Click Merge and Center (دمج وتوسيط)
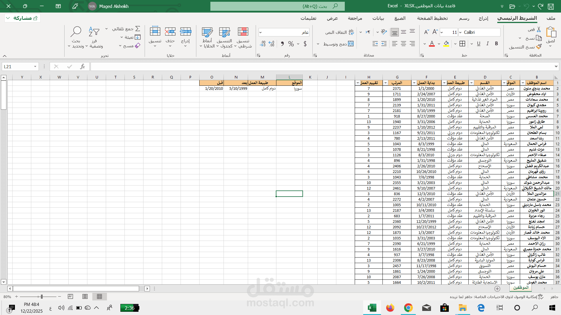The image size is (561, 315). (x=338, y=44)
